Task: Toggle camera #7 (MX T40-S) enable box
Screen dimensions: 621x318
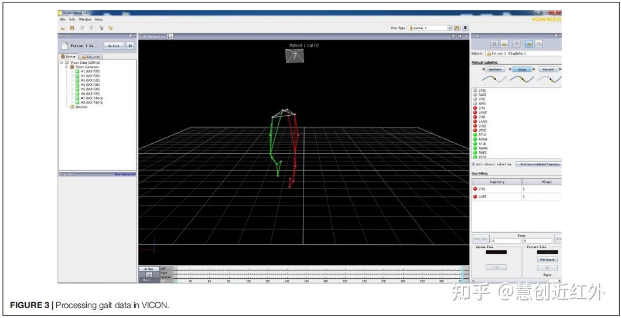Action: 77,98
